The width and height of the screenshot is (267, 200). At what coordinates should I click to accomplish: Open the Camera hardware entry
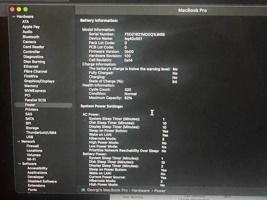[x=29, y=42]
